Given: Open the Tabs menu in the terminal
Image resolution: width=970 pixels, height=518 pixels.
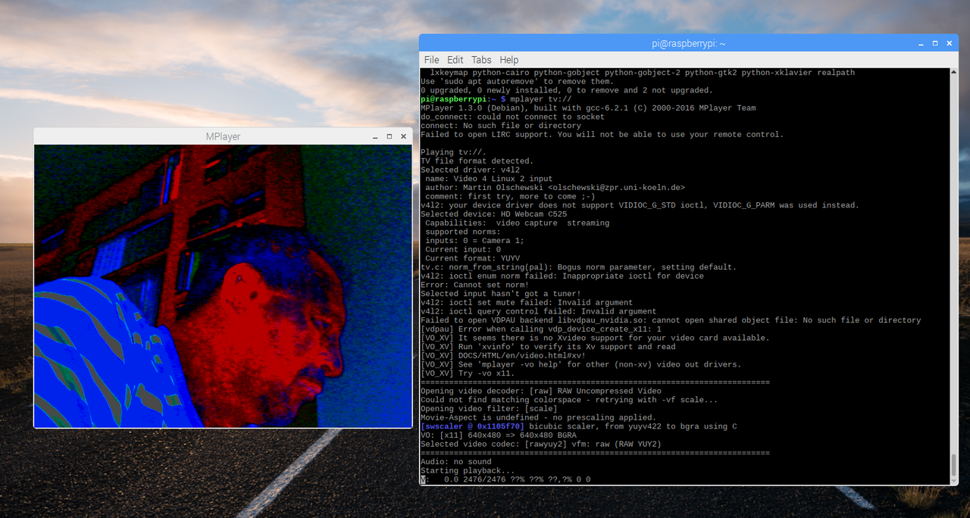Looking at the screenshot, I should coord(481,60).
